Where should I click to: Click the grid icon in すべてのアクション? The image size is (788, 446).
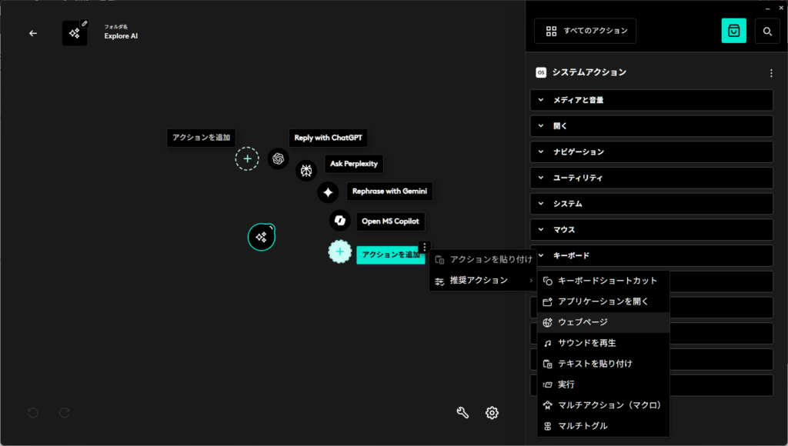tap(551, 31)
